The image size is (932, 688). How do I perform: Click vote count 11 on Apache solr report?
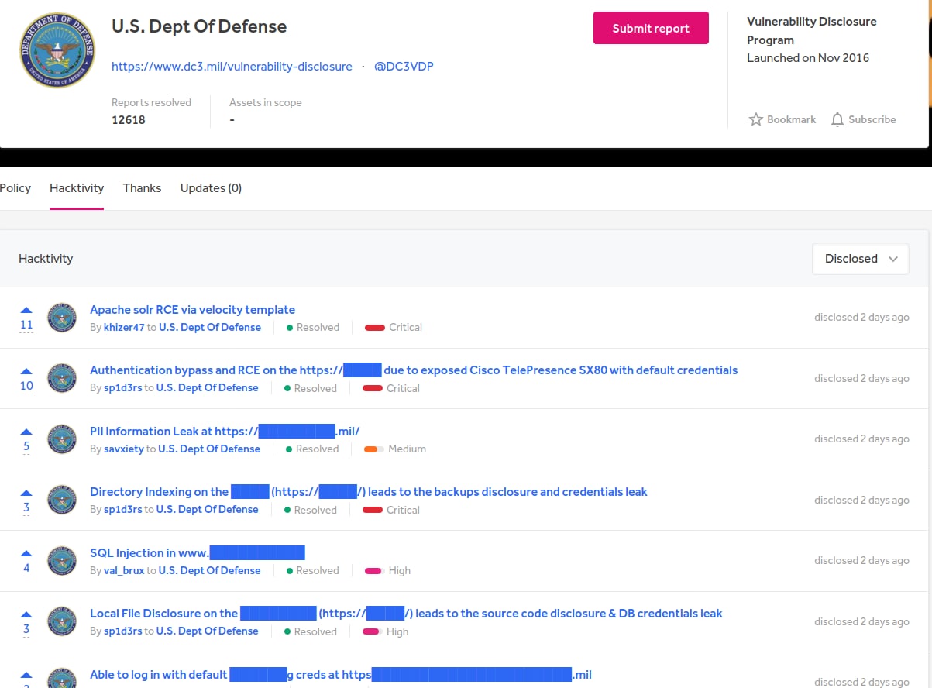pos(26,325)
